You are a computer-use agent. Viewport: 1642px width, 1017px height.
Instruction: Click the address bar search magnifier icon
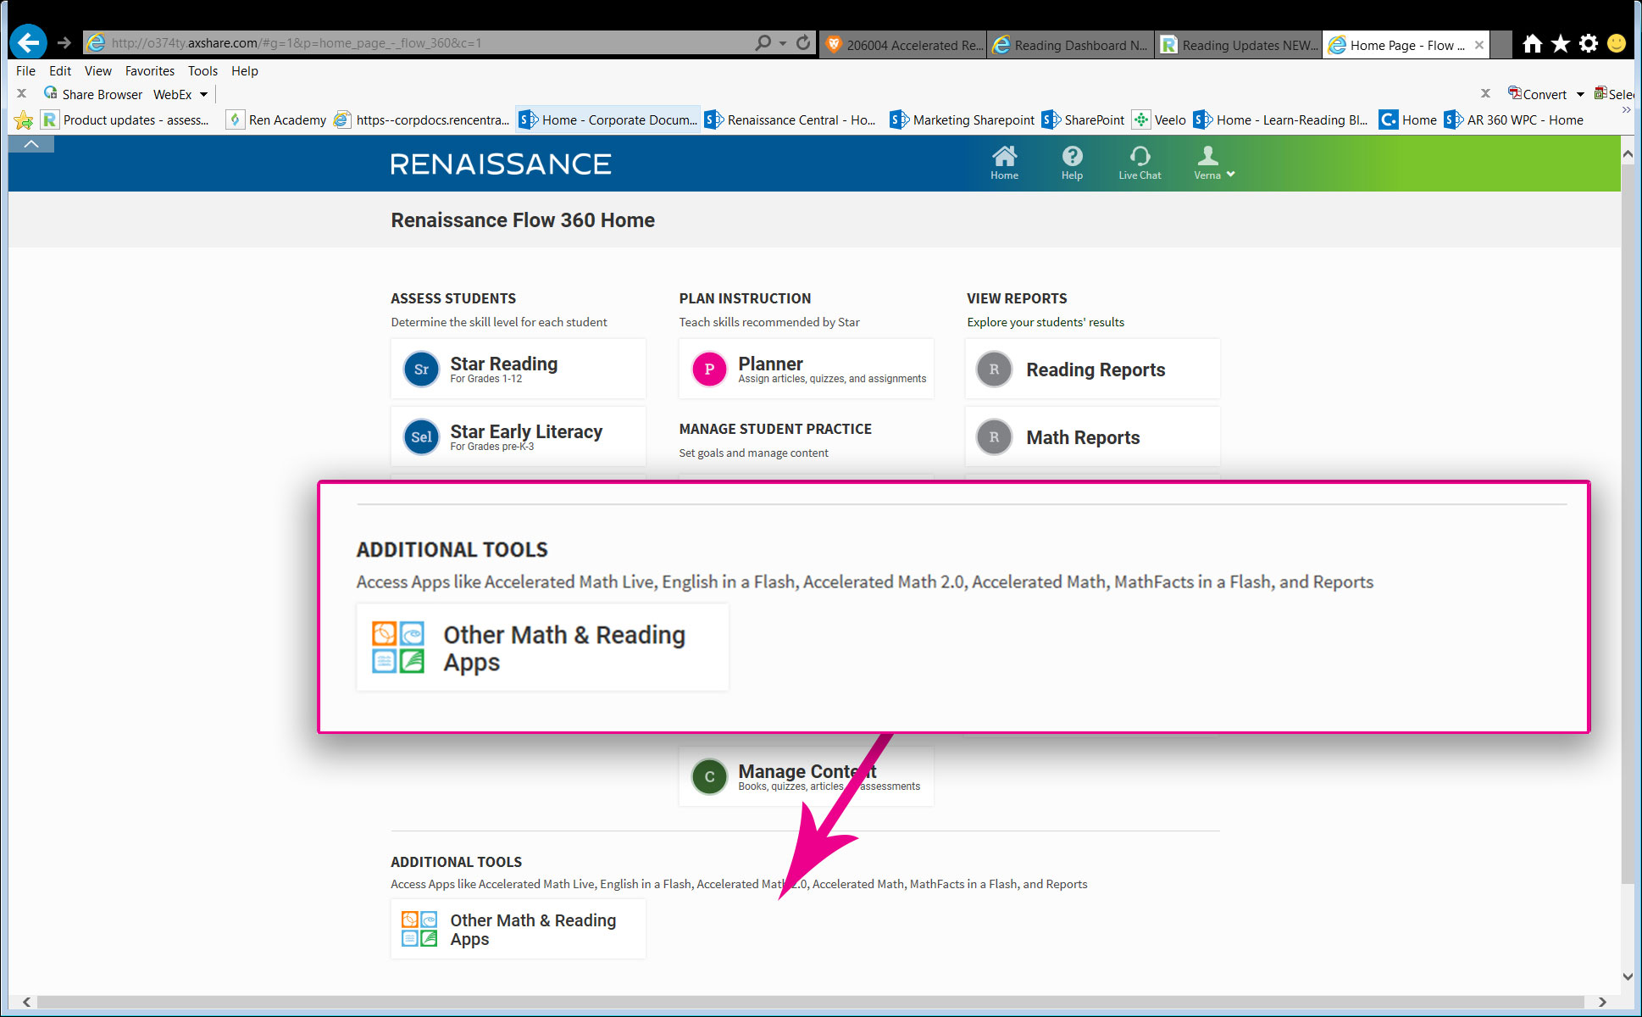pyautogui.click(x=763, y=42)
